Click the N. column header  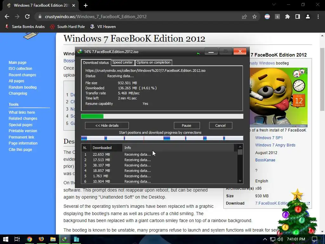pos(86,148)
